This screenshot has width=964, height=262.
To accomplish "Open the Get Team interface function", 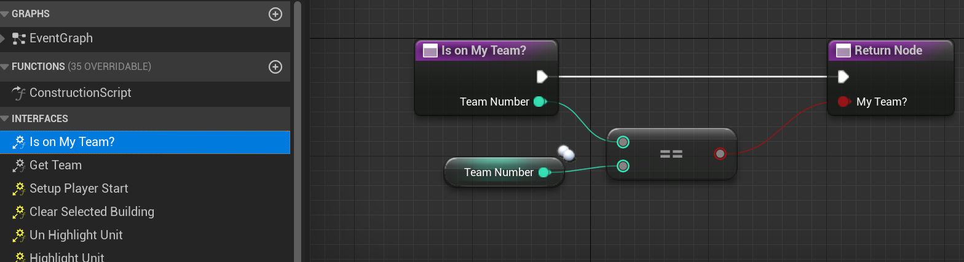I will tap(55, 165).
